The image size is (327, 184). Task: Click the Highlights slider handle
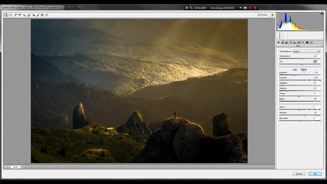click(282, 85)
